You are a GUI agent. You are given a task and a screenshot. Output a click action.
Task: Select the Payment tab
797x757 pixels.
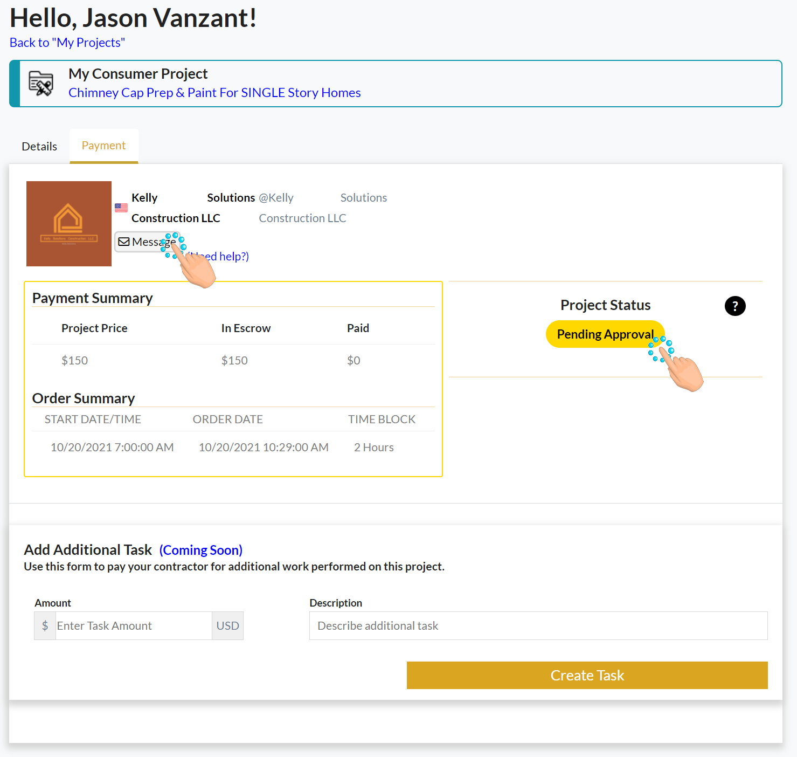click(x=103, y=146)
